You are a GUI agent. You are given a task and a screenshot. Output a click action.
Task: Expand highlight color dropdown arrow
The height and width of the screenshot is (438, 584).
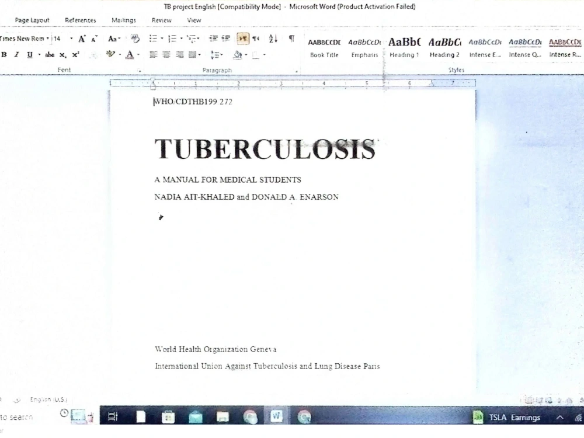click(x=120, y=55)
